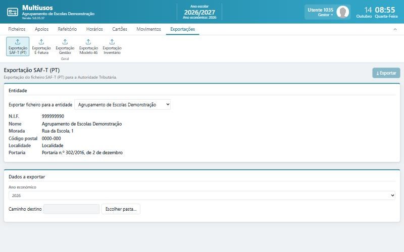Image resolution: width=404 pixels, height=252 pixels.
Task: Click the Versão 5.0.35.37 text
Action: coord(33,18)
